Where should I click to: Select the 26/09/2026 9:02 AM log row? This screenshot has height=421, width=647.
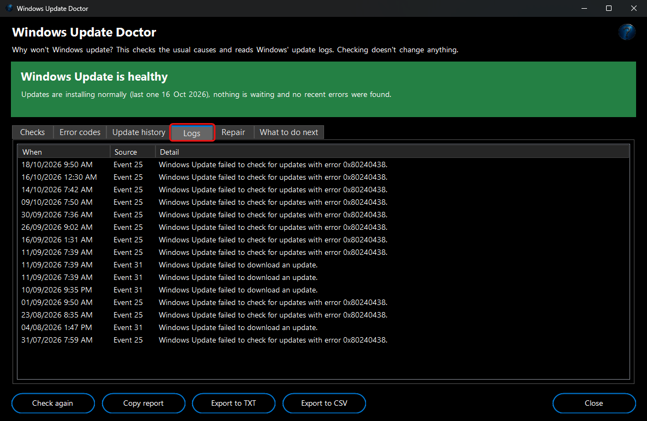click(323, 228)
